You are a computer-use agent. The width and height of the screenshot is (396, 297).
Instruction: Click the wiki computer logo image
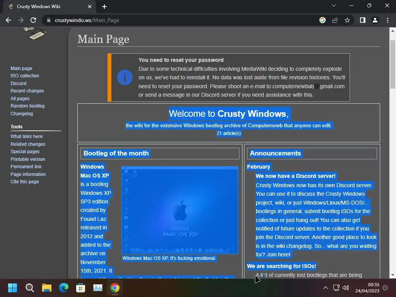coord(34,34)
